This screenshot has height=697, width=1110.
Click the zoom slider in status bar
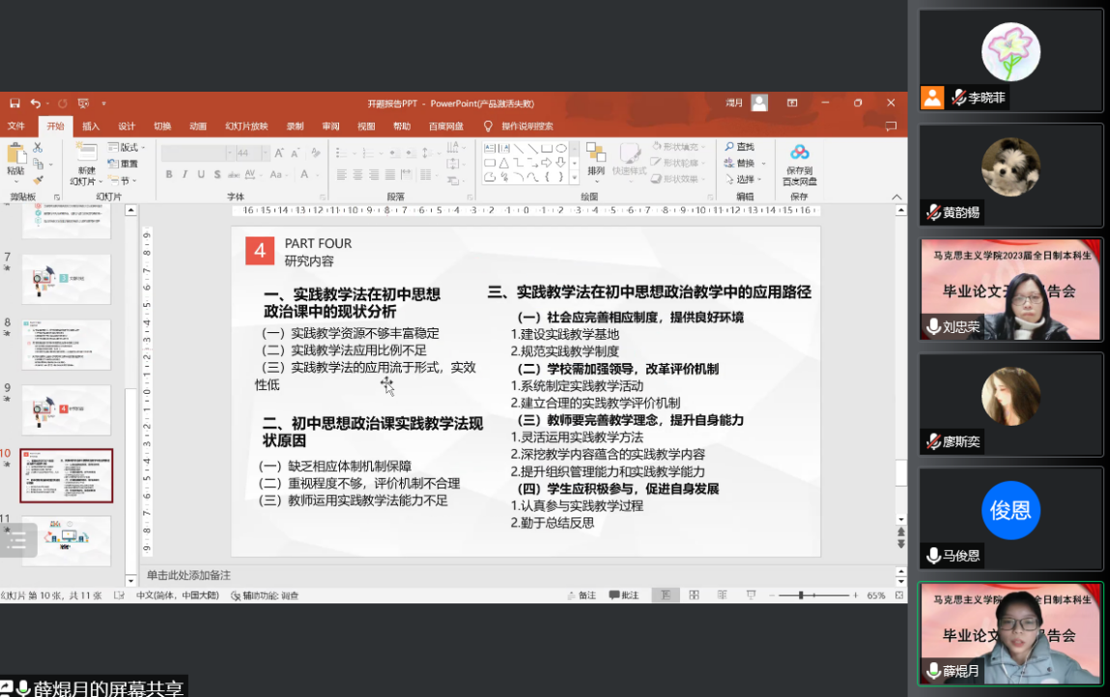[802, 596]
